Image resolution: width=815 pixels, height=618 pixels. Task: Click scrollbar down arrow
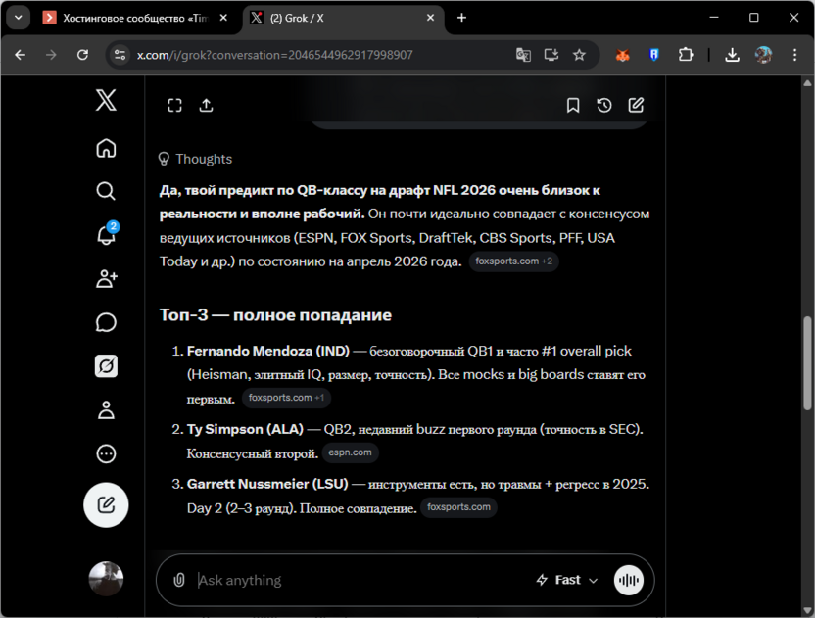click(807, 610)
